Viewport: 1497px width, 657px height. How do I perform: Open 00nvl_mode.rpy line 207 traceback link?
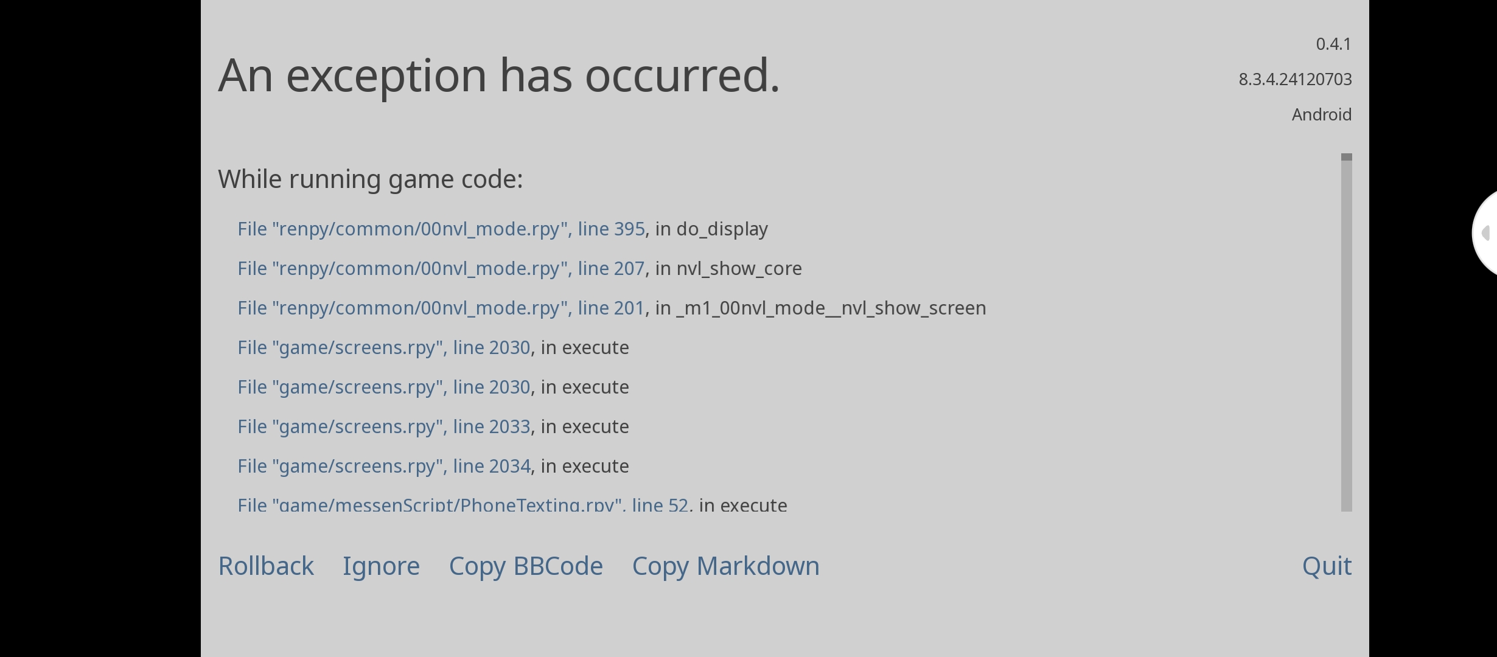(x=441, y=268)
